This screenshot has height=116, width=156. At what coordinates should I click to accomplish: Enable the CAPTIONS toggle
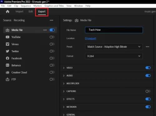(148, 91)
